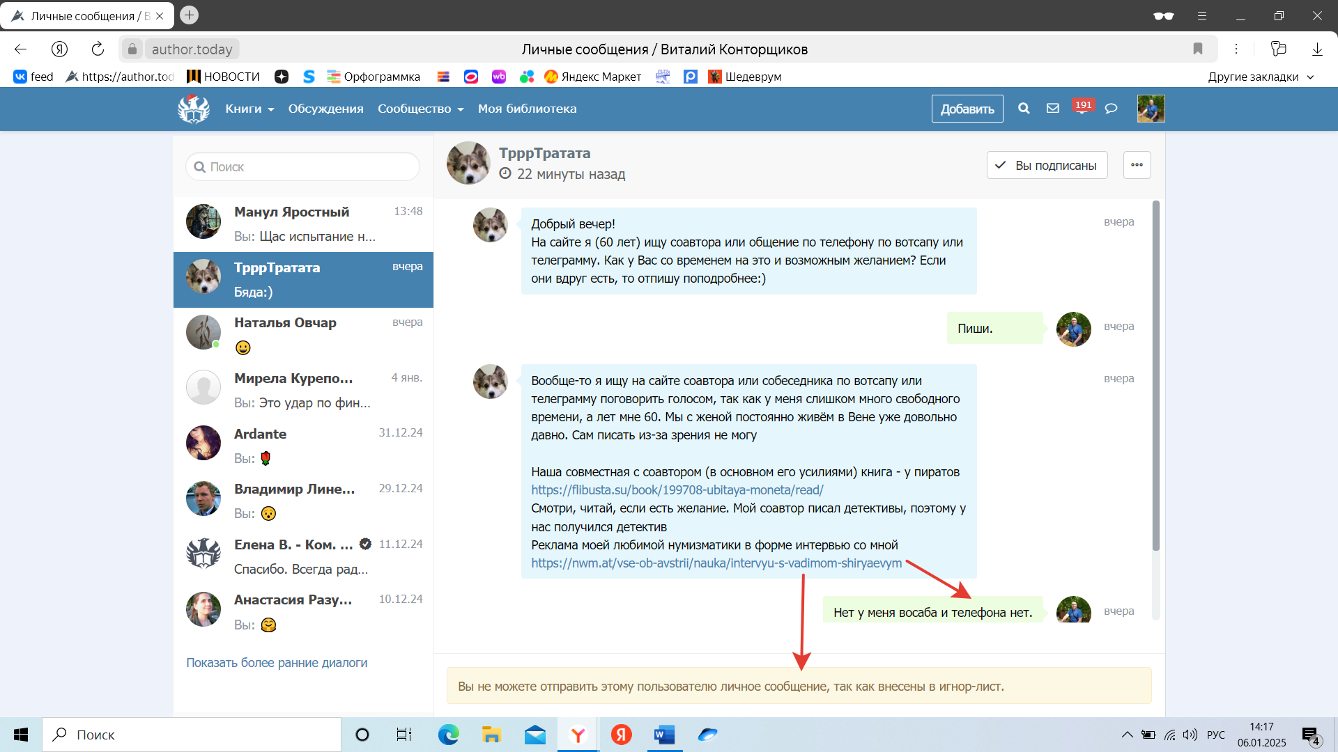Screen dimensions: 1338x752
Task: Expand "Другие закладки" bookmarks chevron
Action: [1311, 77]
